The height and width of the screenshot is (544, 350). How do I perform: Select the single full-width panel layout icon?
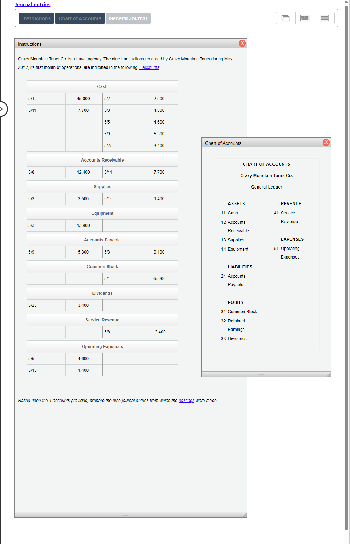click(324, 18)
